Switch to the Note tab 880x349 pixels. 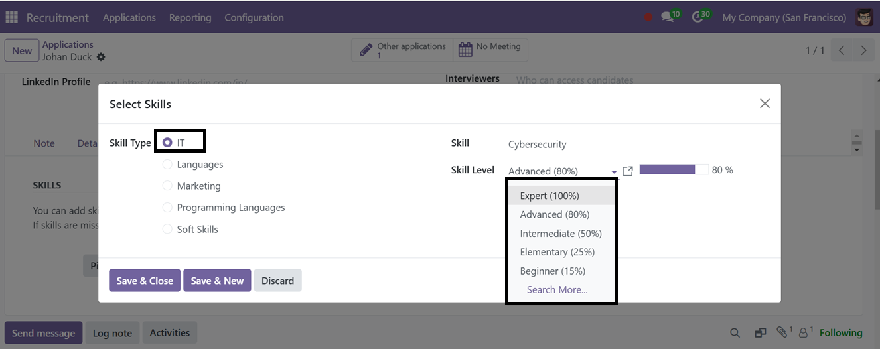point(44,143)
